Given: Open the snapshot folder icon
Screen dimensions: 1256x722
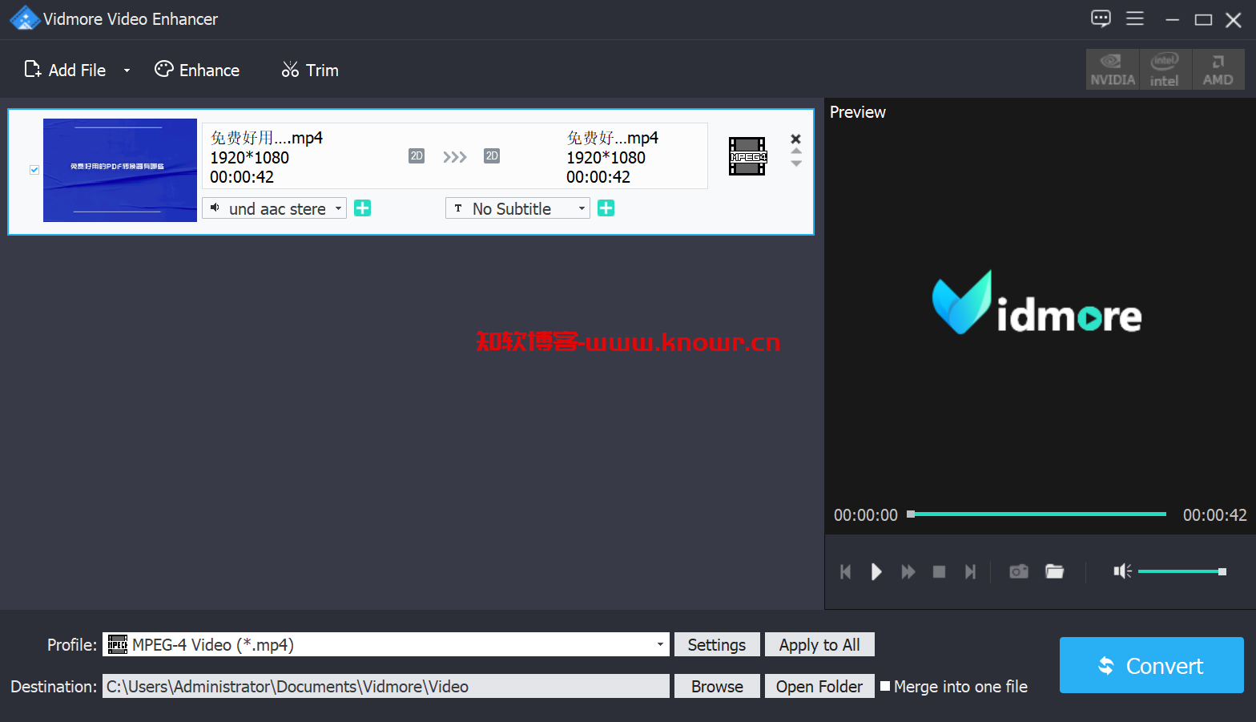Looking at the screenshot, I should pos(1054,571).
